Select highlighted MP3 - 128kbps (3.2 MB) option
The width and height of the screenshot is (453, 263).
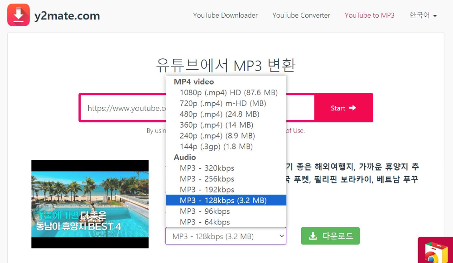pos(226,201)
